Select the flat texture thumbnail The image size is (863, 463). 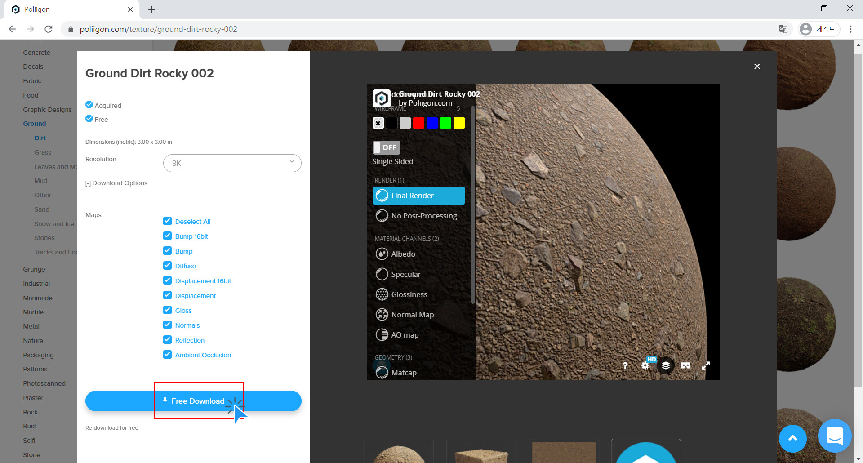[x=564, y=451]
